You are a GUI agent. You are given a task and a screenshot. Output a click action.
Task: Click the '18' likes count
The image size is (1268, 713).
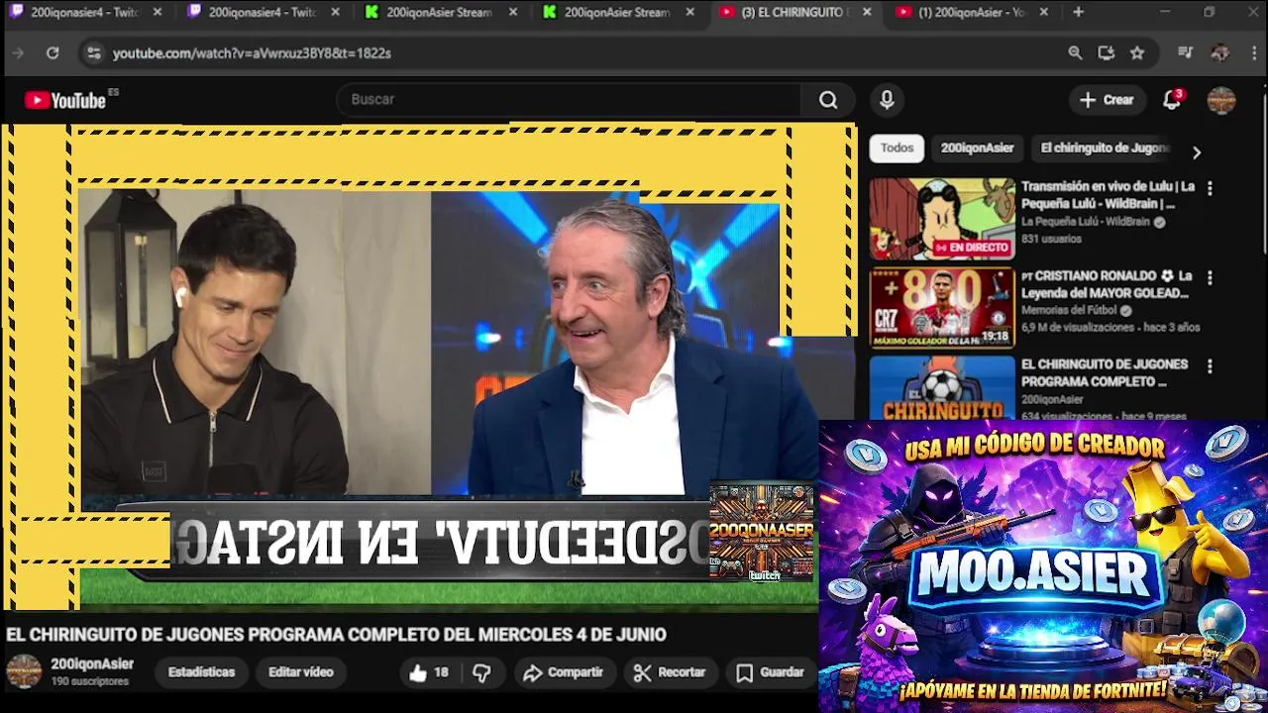[x=441, y=672]
